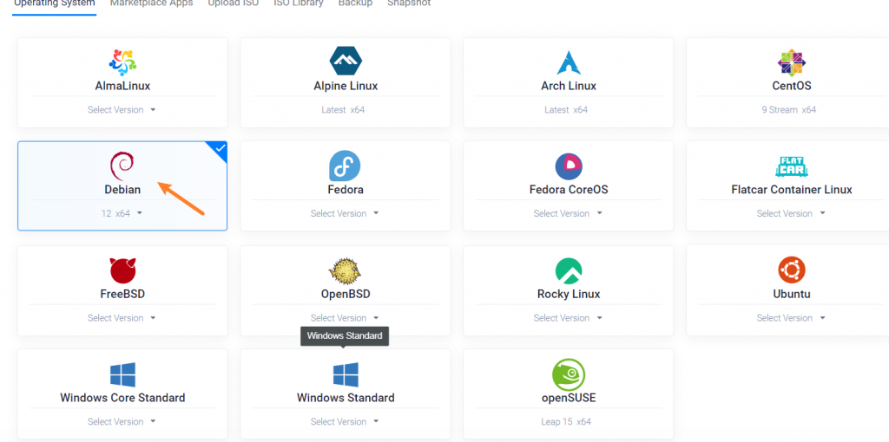Open Windows Core Standard version dropdown
Viewport: 889px width, 442px height.
click(x=122, y=422)
